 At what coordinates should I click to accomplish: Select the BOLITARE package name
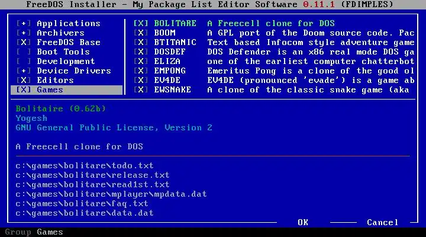(x=175, y=23)
